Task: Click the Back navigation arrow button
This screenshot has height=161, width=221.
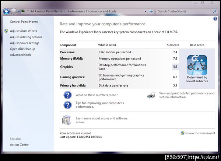Action: point(6,11)
